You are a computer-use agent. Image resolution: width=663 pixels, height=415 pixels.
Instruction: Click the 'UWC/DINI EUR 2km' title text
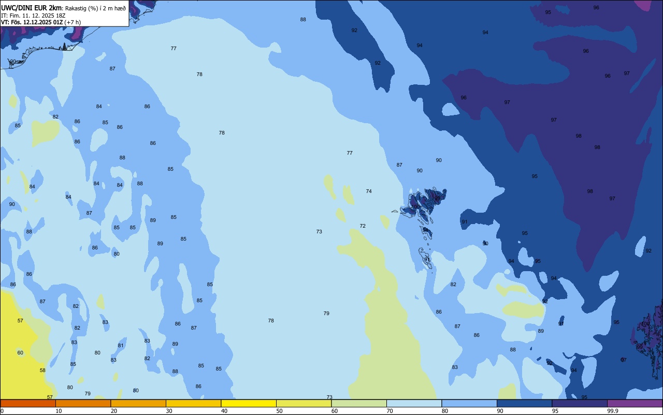tap(32, 7)
